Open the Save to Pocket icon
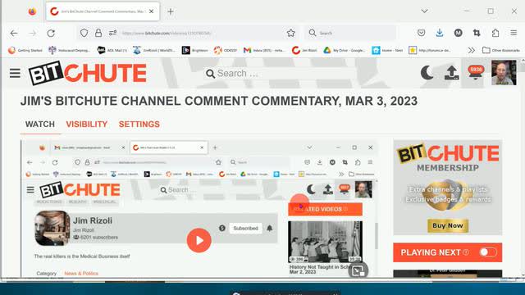 [421, 33]
